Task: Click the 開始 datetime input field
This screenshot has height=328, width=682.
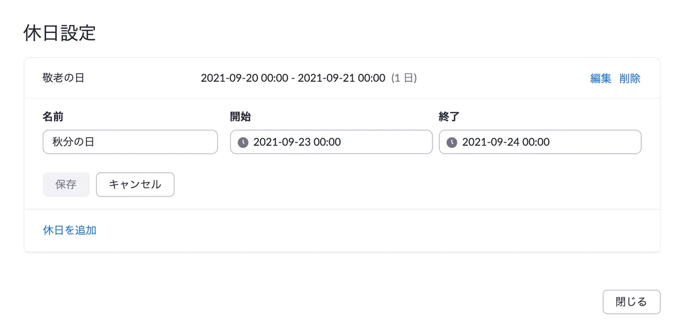Action: click(331, 142)
